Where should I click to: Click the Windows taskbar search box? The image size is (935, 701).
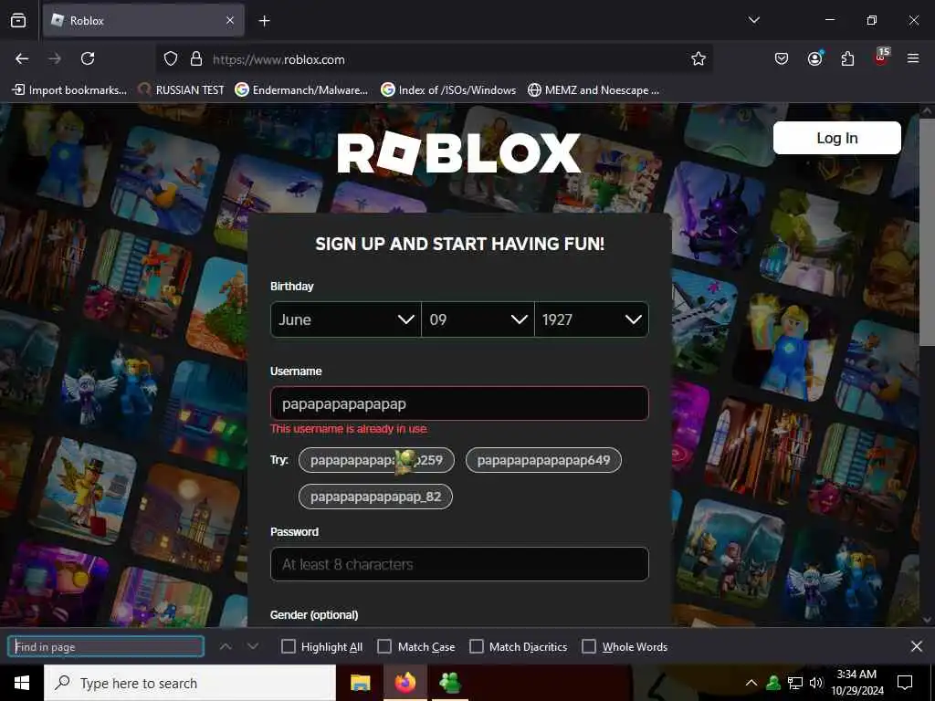point(190,683)
